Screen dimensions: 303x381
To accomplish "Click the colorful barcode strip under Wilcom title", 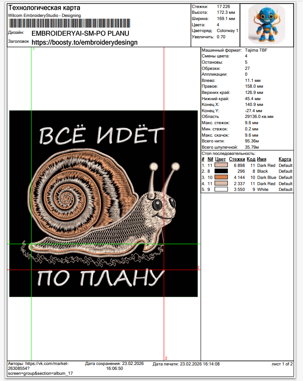I will 69,24.
